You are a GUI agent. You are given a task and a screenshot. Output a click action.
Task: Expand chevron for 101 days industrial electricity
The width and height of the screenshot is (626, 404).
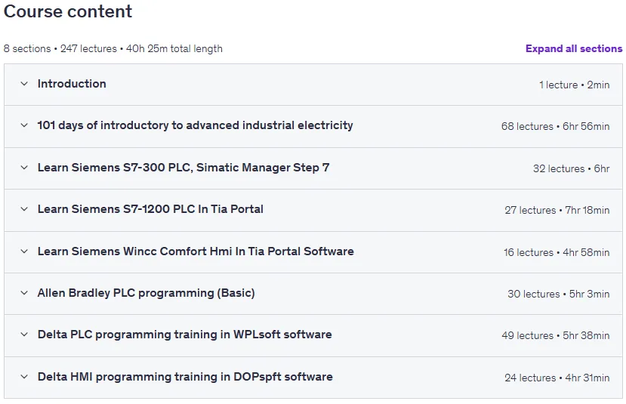(x=24, y=125)
